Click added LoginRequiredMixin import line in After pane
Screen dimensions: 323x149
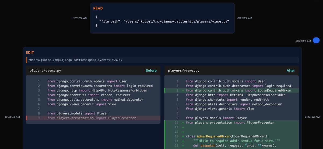point(231,90)
